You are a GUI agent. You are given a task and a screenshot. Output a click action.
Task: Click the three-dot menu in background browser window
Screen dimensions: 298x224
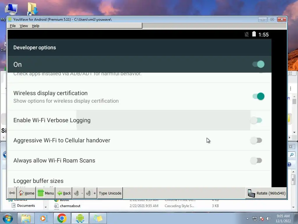coord(291,88)
